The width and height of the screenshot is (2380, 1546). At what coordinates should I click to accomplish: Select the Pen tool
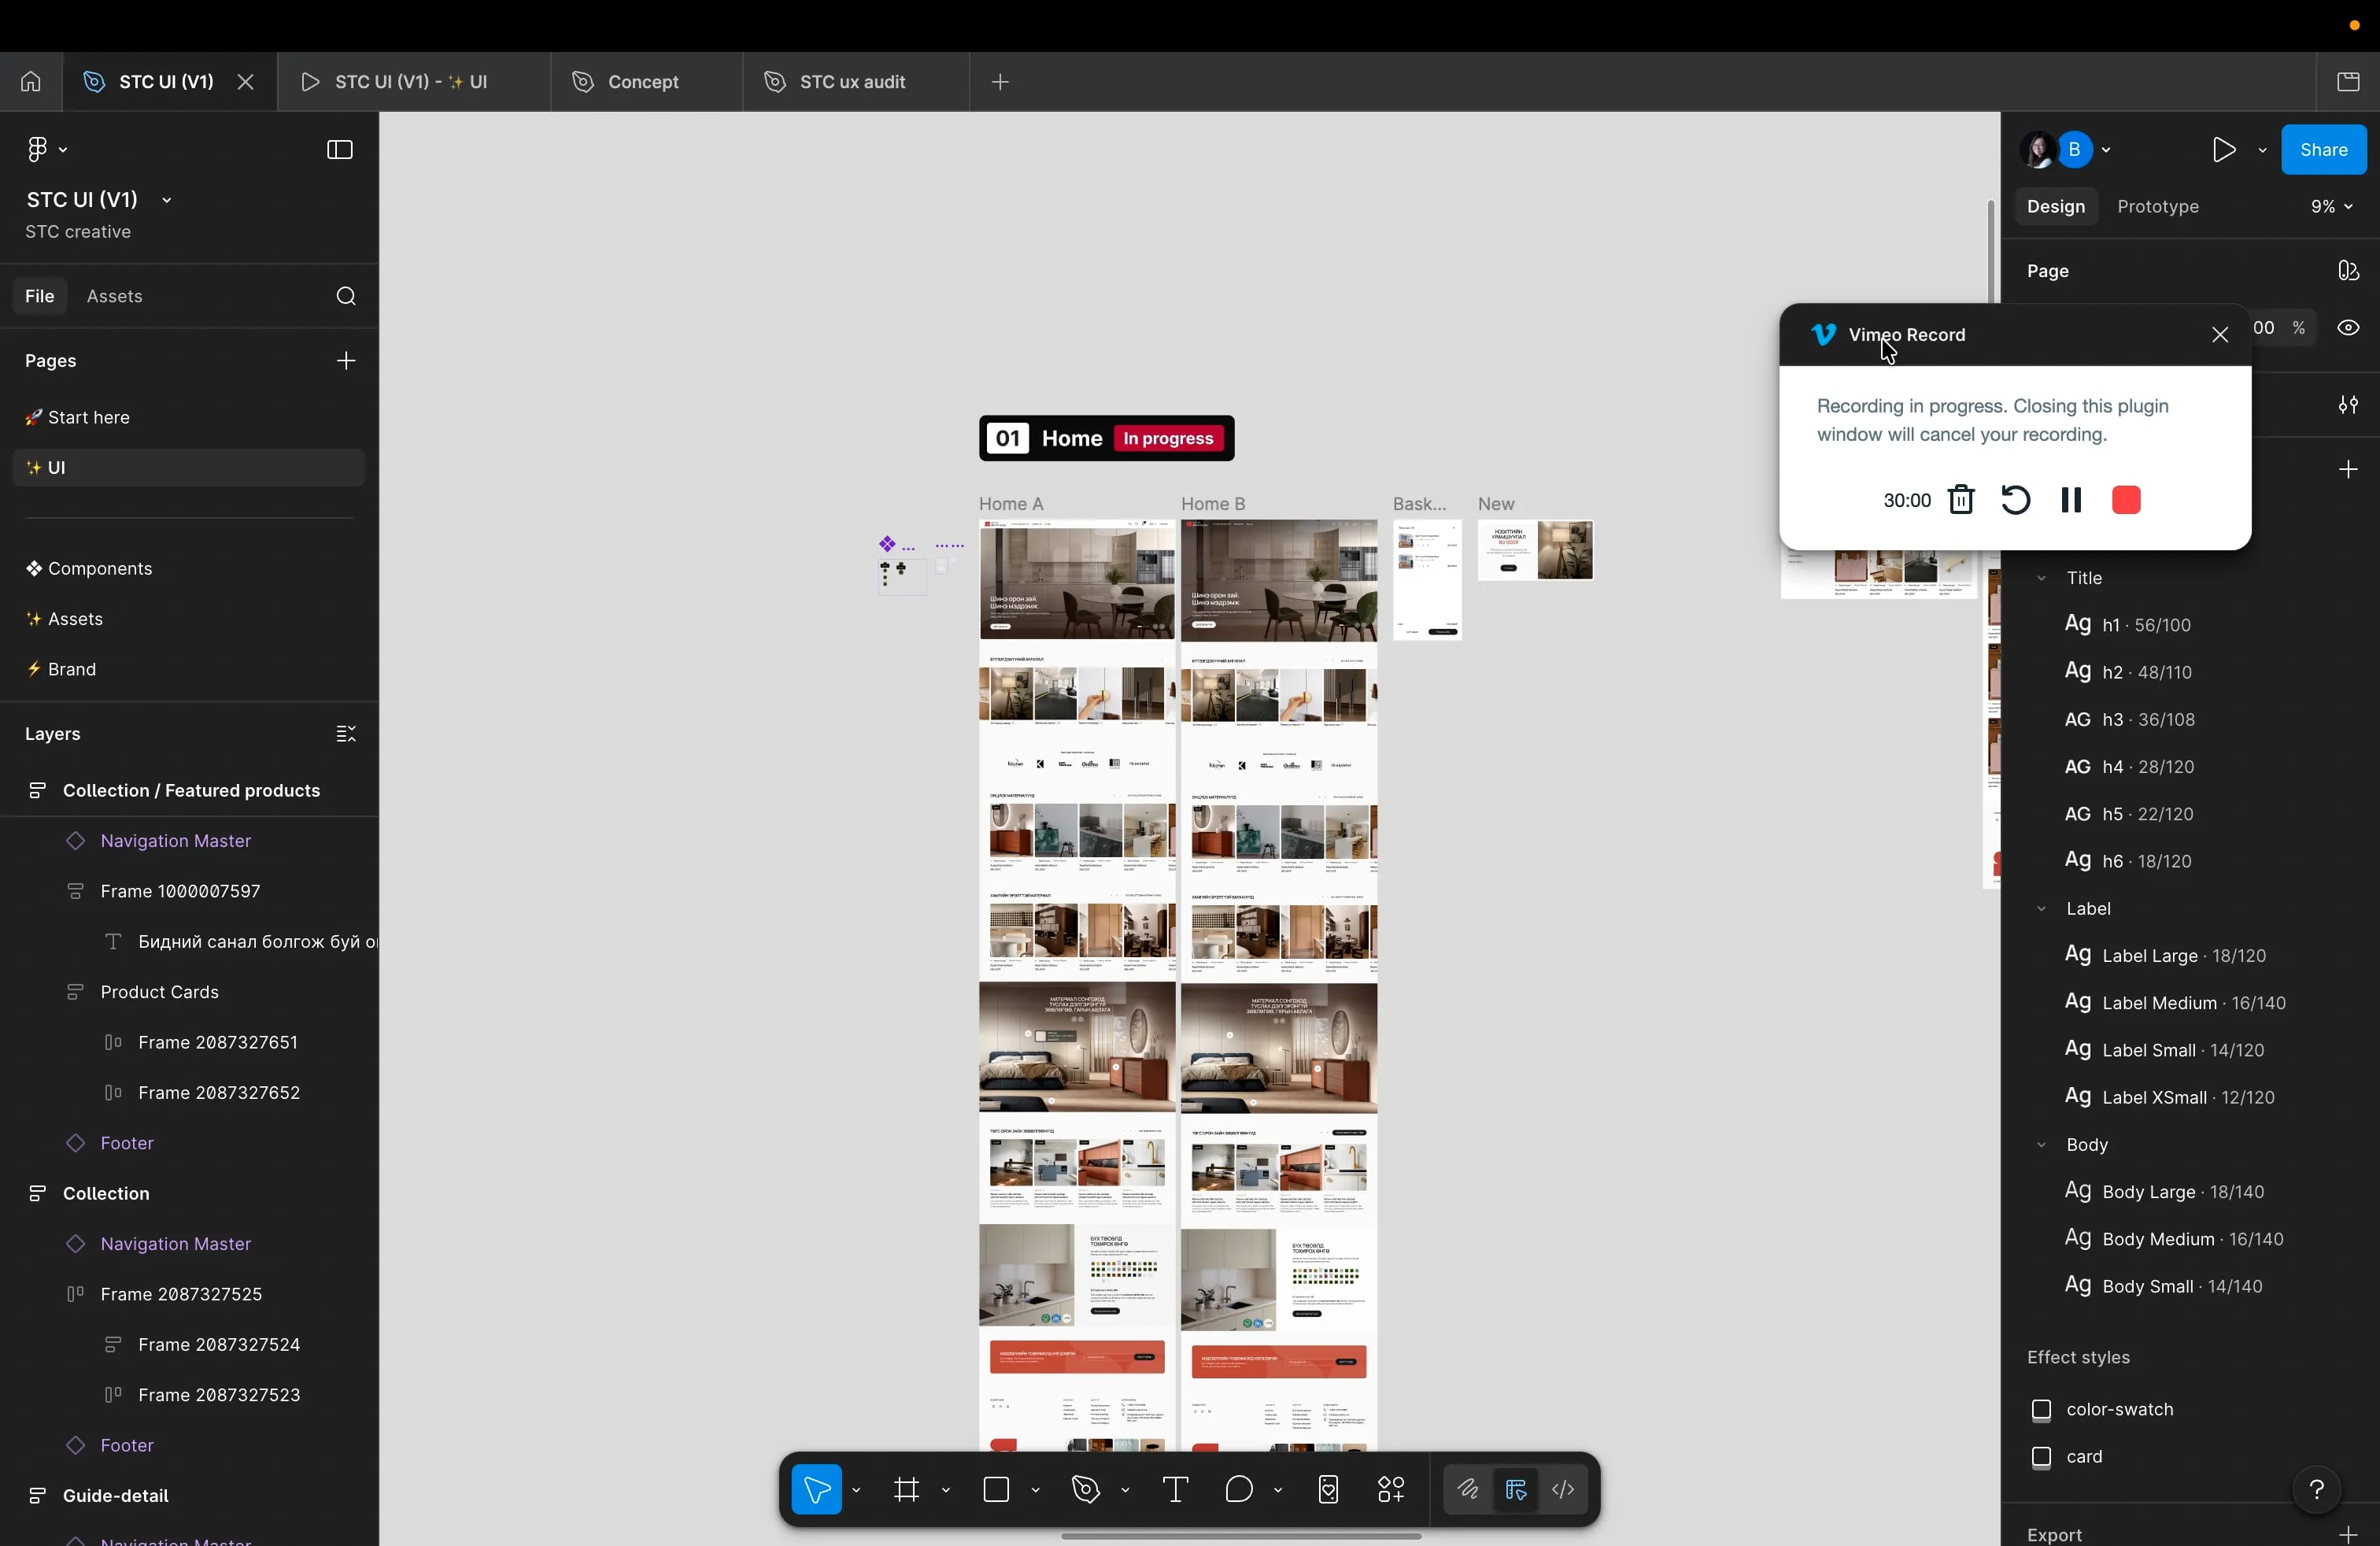click(1086, 1491)
